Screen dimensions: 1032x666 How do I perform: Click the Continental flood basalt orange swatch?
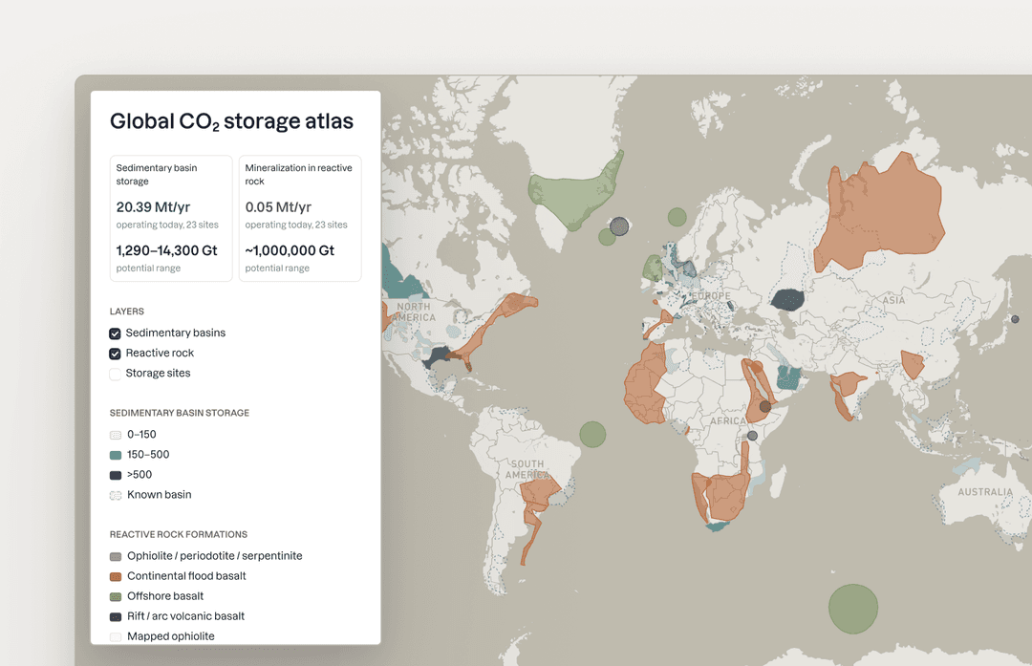116,576
